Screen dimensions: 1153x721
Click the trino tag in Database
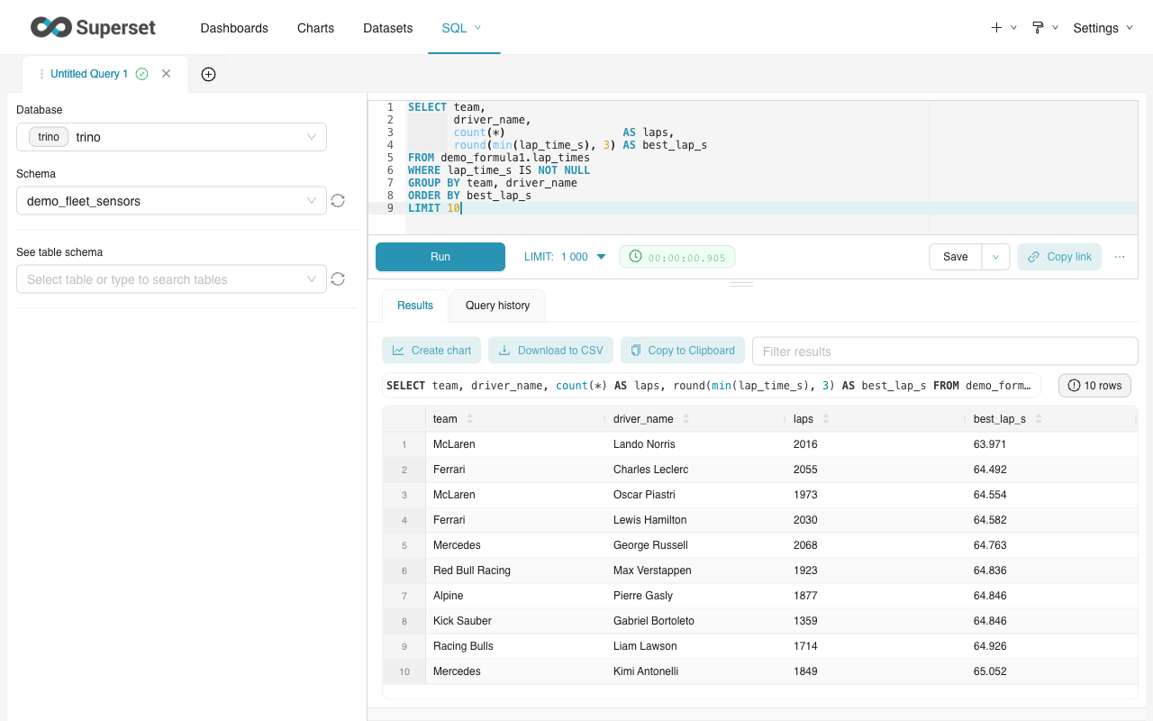[x=49, y=137]
